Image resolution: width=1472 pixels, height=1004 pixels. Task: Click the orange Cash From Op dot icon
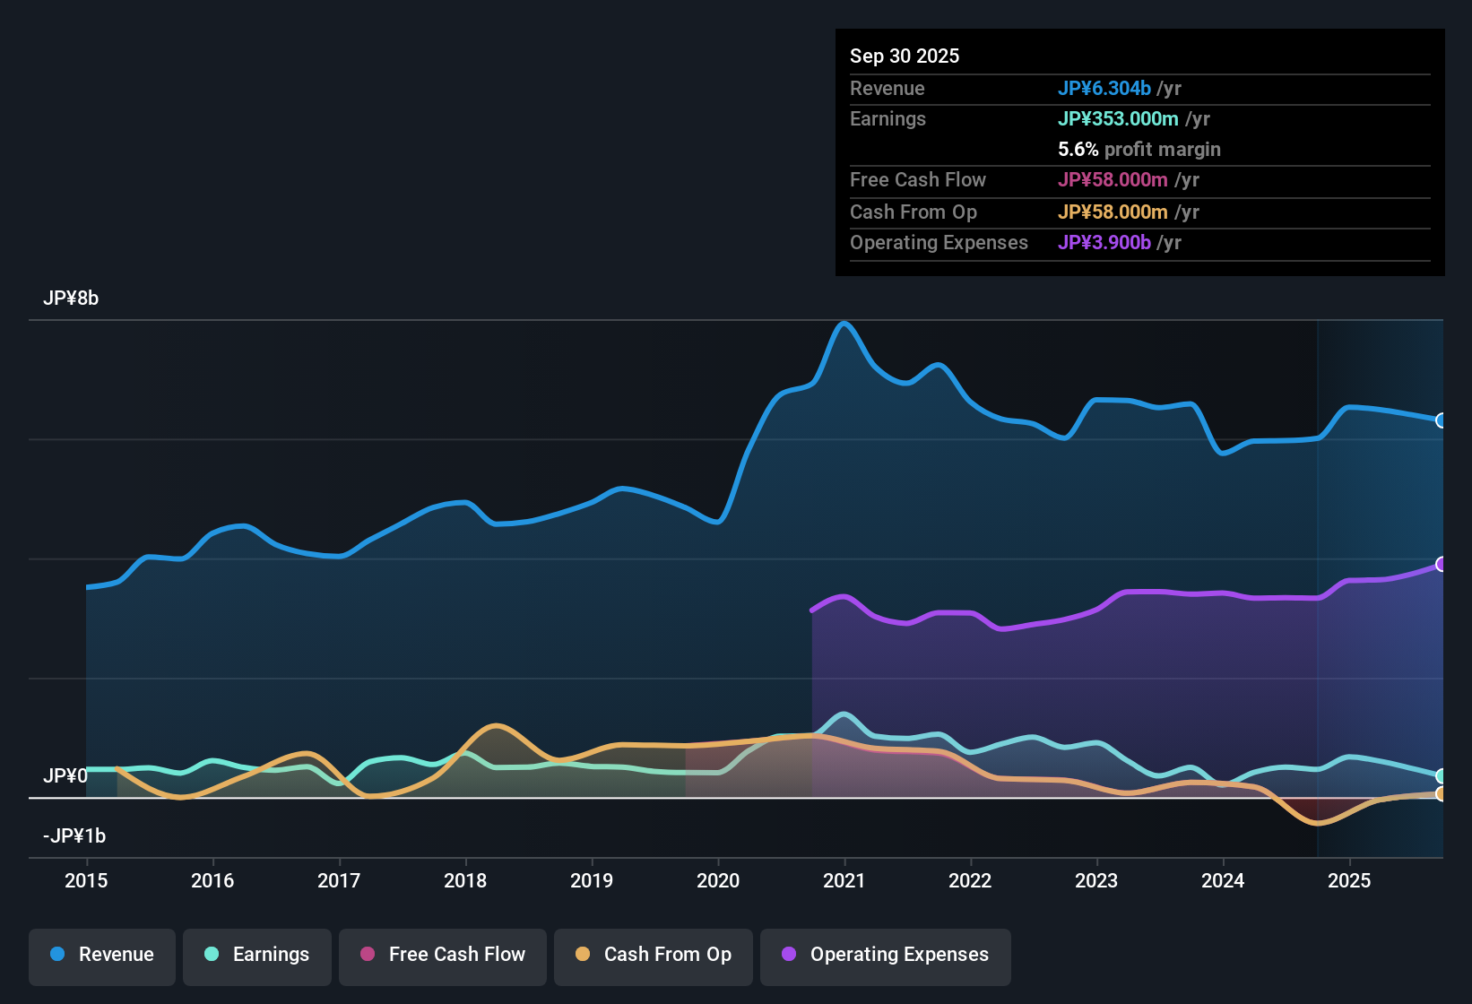pos(583,955)
